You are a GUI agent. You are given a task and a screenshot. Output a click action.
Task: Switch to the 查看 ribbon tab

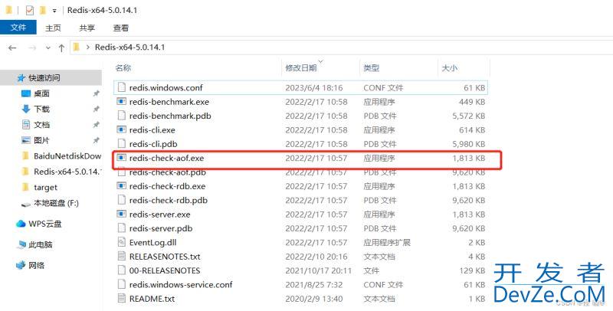click(121, 28)
